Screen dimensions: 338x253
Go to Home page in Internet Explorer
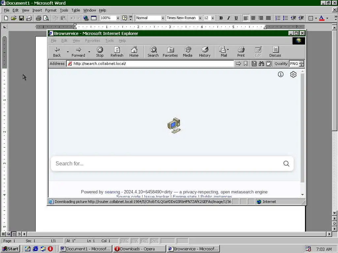click(x=134, y=52)
